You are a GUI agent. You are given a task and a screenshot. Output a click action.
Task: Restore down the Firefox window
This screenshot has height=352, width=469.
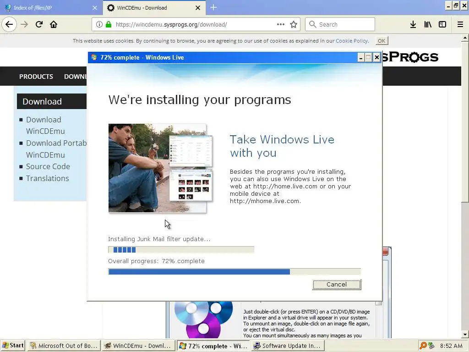pos(456,5)
